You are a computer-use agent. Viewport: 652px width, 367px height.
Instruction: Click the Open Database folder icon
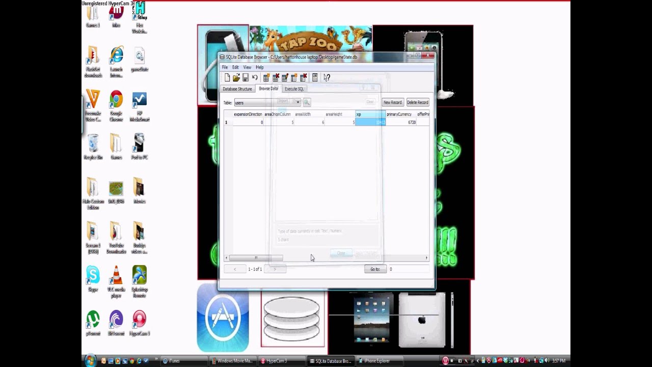(236, 77)
